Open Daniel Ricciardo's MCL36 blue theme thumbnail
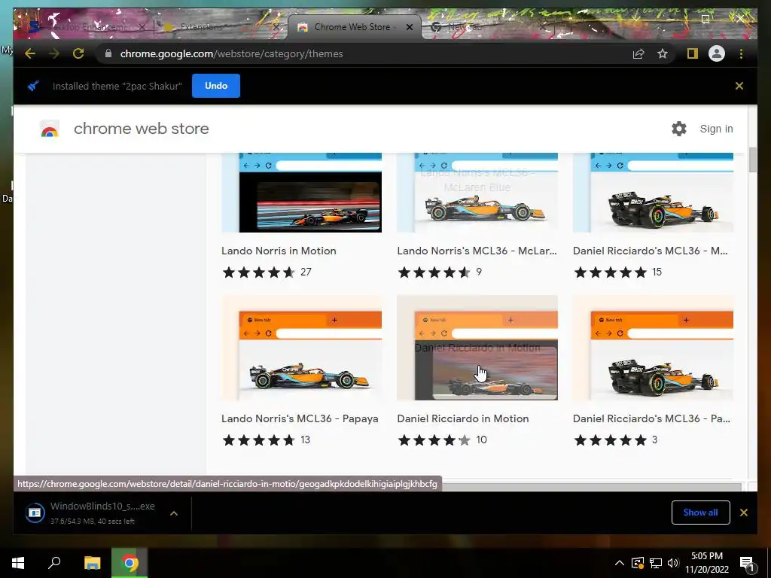This screenshot has width=771, height=578. [653, 192]
